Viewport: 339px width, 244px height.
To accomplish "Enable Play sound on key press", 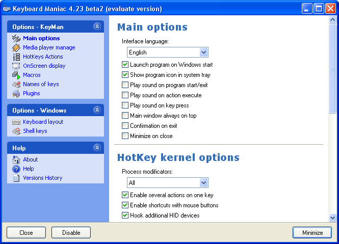I will tap(125, 105).
